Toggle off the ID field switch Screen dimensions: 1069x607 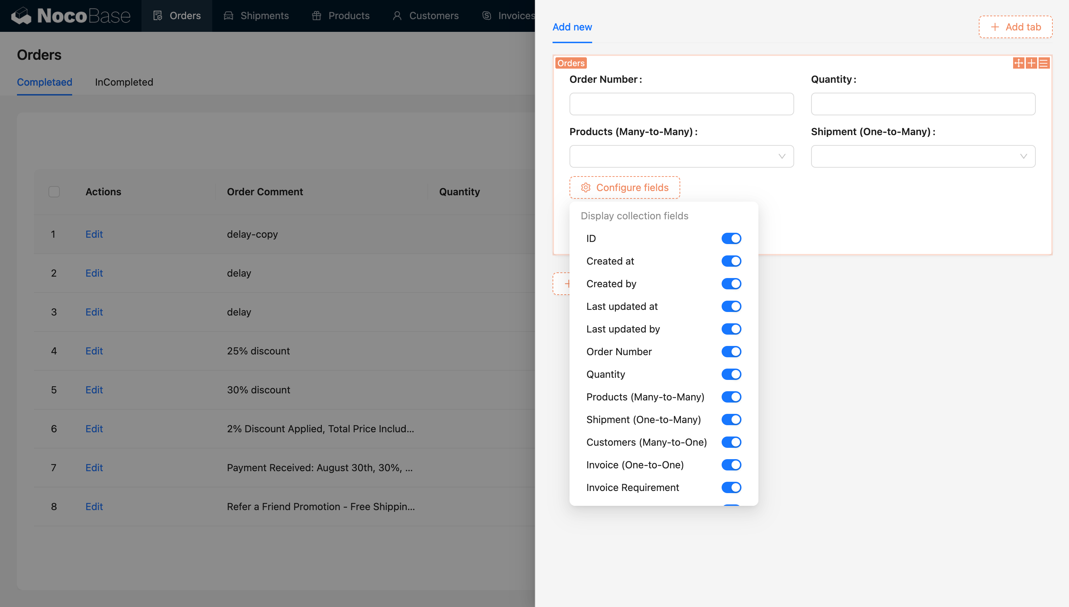pos(731,238)
